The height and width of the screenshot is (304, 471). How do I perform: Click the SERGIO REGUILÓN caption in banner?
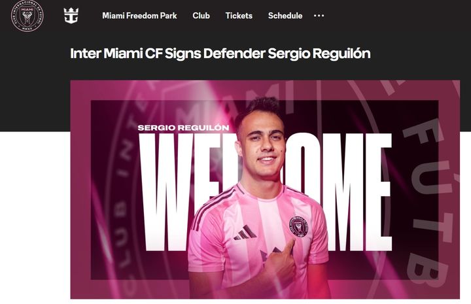coord(183,127)
